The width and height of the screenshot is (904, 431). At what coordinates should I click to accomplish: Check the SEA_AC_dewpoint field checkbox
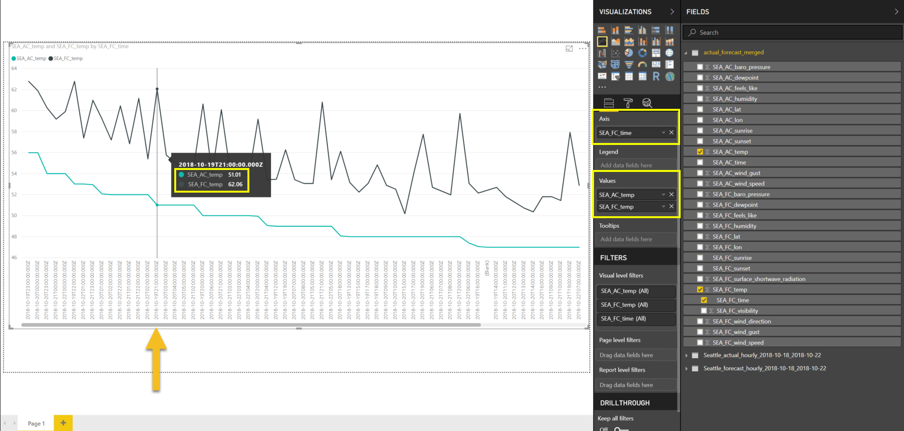tap(700, 78)
